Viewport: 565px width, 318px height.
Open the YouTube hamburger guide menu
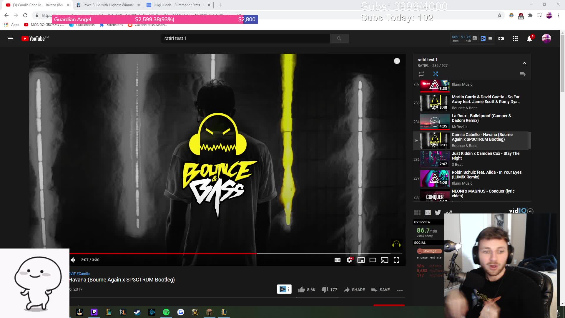[11, 39]
